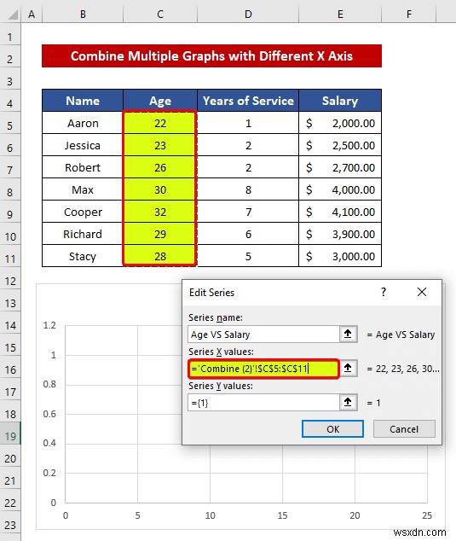Collapse dialog via Series X values range selector

pyautogui.click(x=348, y=368)
